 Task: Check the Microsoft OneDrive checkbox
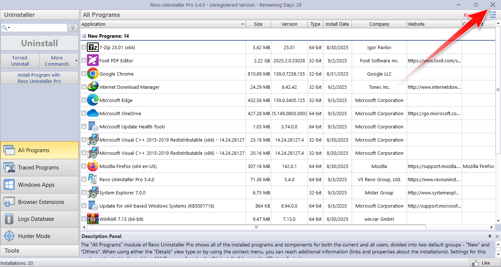[84, 113]
